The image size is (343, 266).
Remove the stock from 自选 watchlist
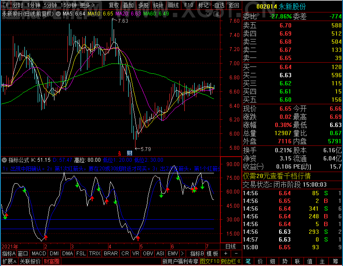click(219, 5)
